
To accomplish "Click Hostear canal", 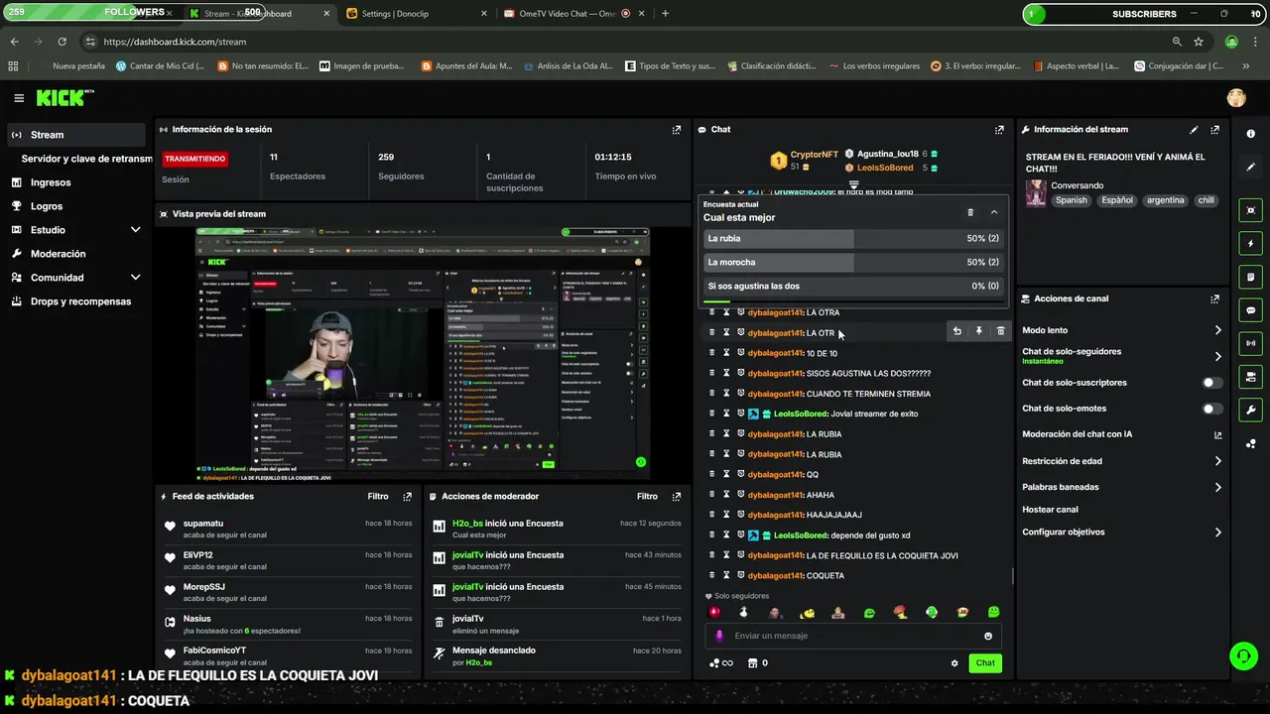I will click(1050, 510).
